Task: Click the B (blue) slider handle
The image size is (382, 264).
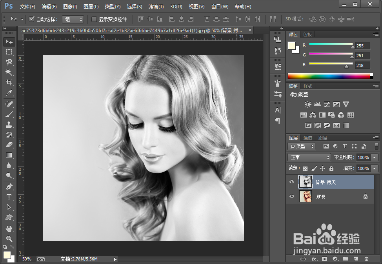Action: [x=346, y=67]
